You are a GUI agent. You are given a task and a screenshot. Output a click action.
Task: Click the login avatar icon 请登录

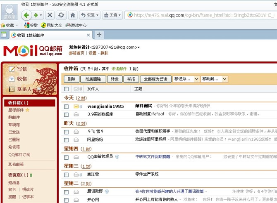click(9, 12)
